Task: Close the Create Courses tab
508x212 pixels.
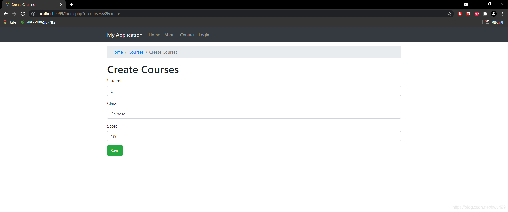Action: tap(61, 4)
